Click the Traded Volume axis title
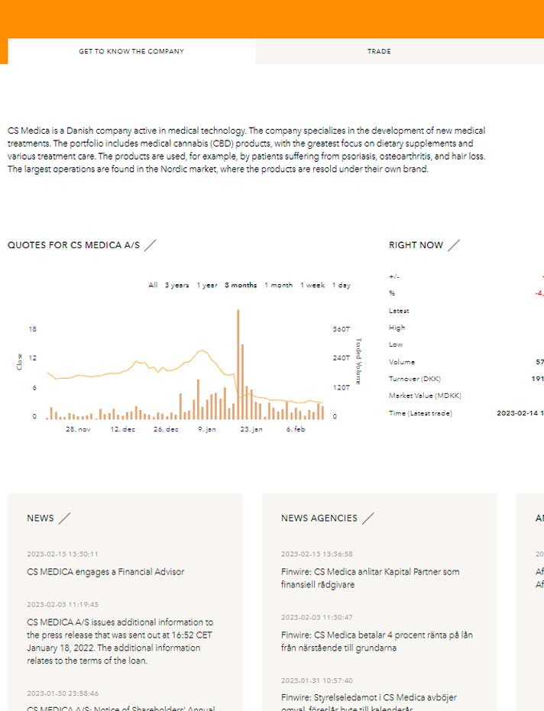This screenshot has width=544, height=711. pos(358,361)
